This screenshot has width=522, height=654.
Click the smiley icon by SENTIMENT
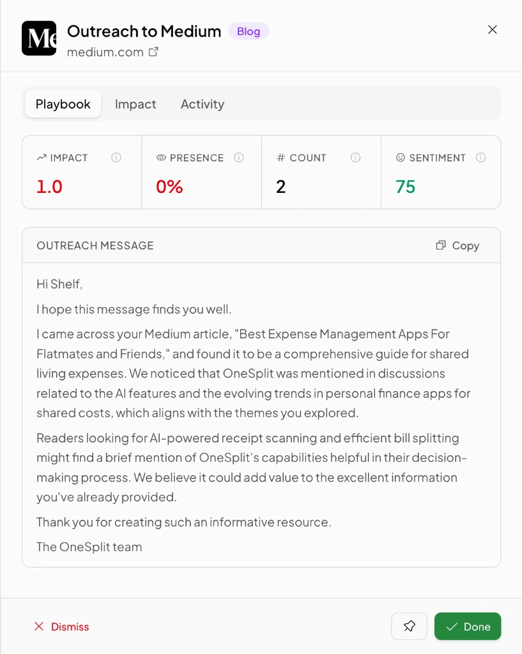point(401,158)
